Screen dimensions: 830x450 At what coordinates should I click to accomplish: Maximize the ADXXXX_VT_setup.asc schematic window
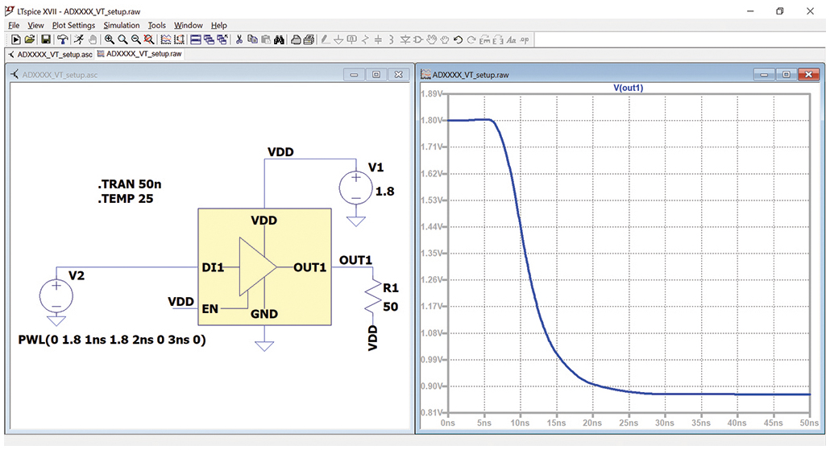(x=376, y=75)
